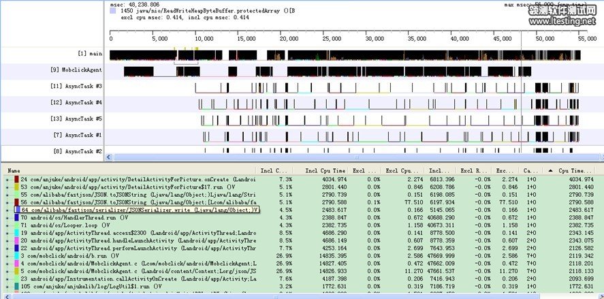Select the [7] AsyncTask #1 thread label
Image resolution: width=604 pixels, height=299 pixels.
[78, 135]
